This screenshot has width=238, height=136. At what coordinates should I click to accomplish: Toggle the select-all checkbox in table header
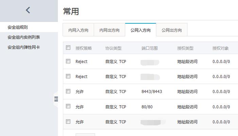pyautogui.click(x=68, y=48)
